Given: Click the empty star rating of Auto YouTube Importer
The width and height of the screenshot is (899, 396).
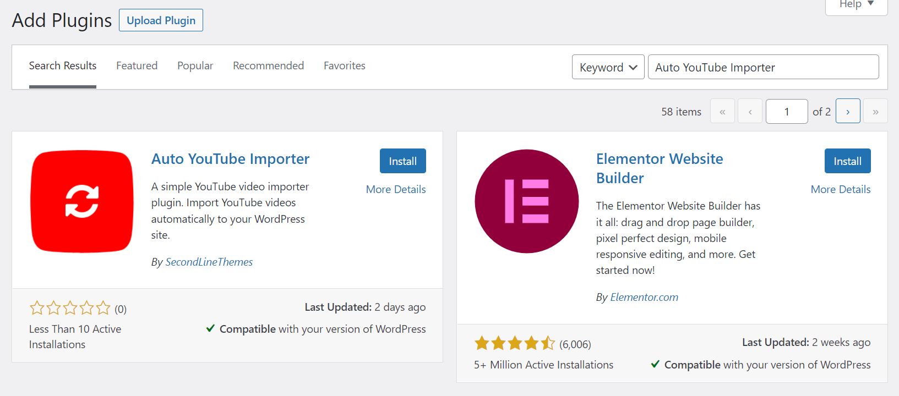Looking at the screenshot, I should [x=70, y=308].
